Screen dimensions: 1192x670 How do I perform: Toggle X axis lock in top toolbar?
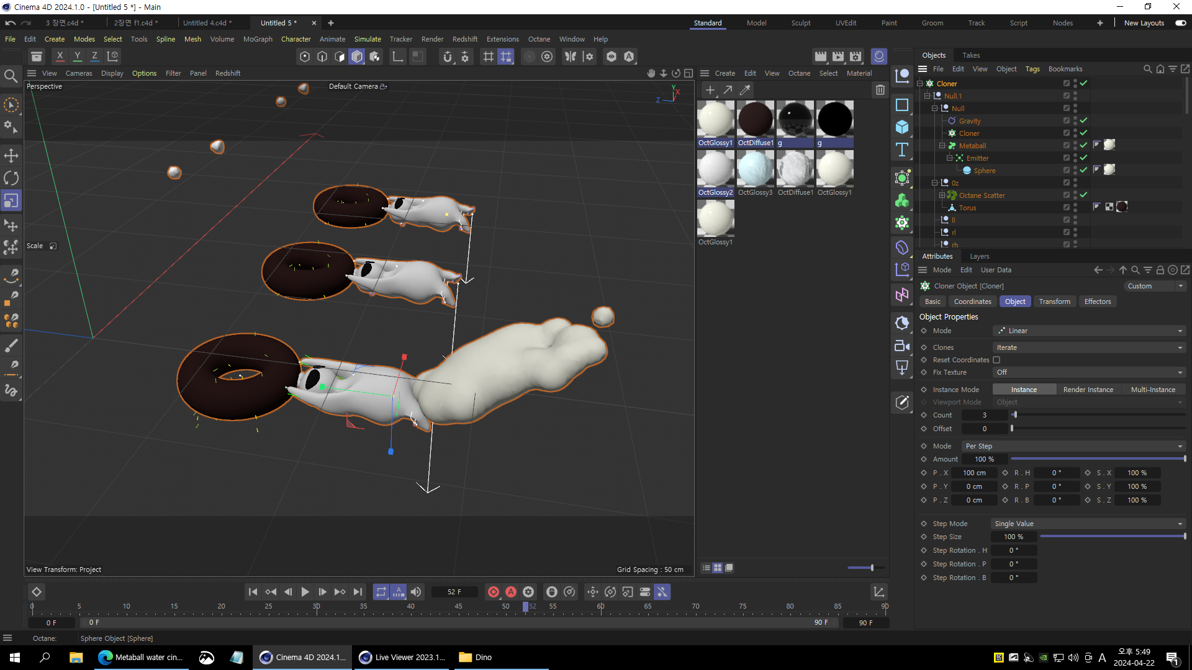pyautogui.click(x=60, y=56)
